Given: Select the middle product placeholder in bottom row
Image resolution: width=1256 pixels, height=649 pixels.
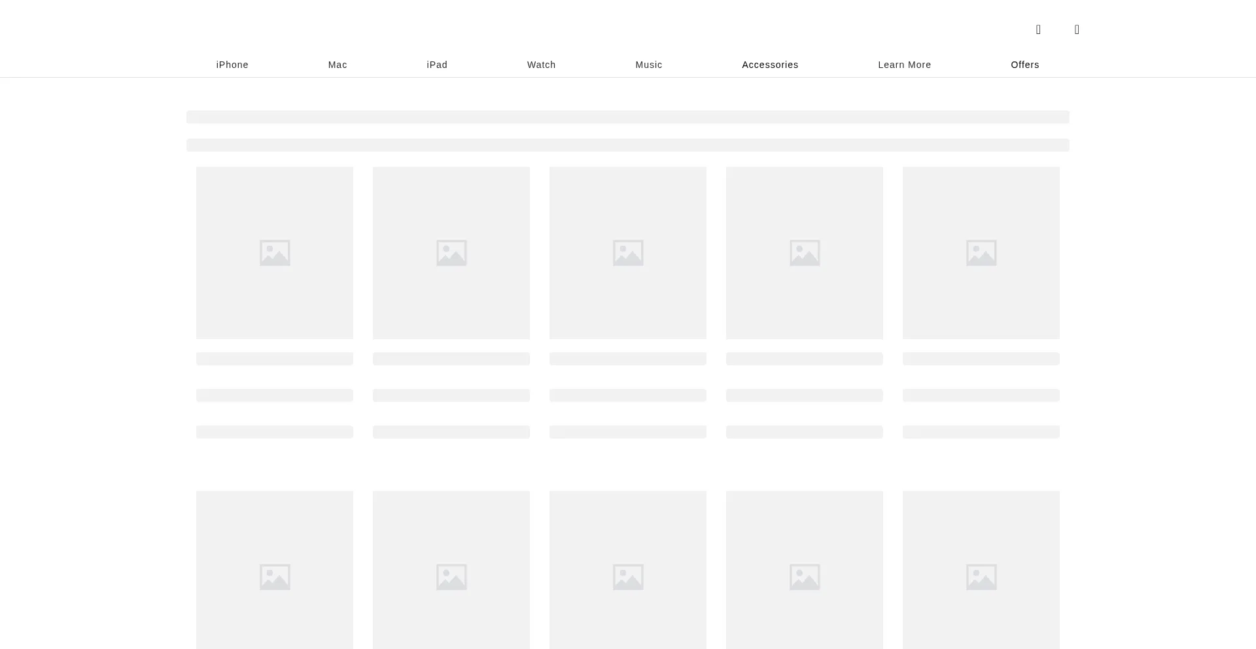Looking at the screenshot, I should (x=628, y=570).
